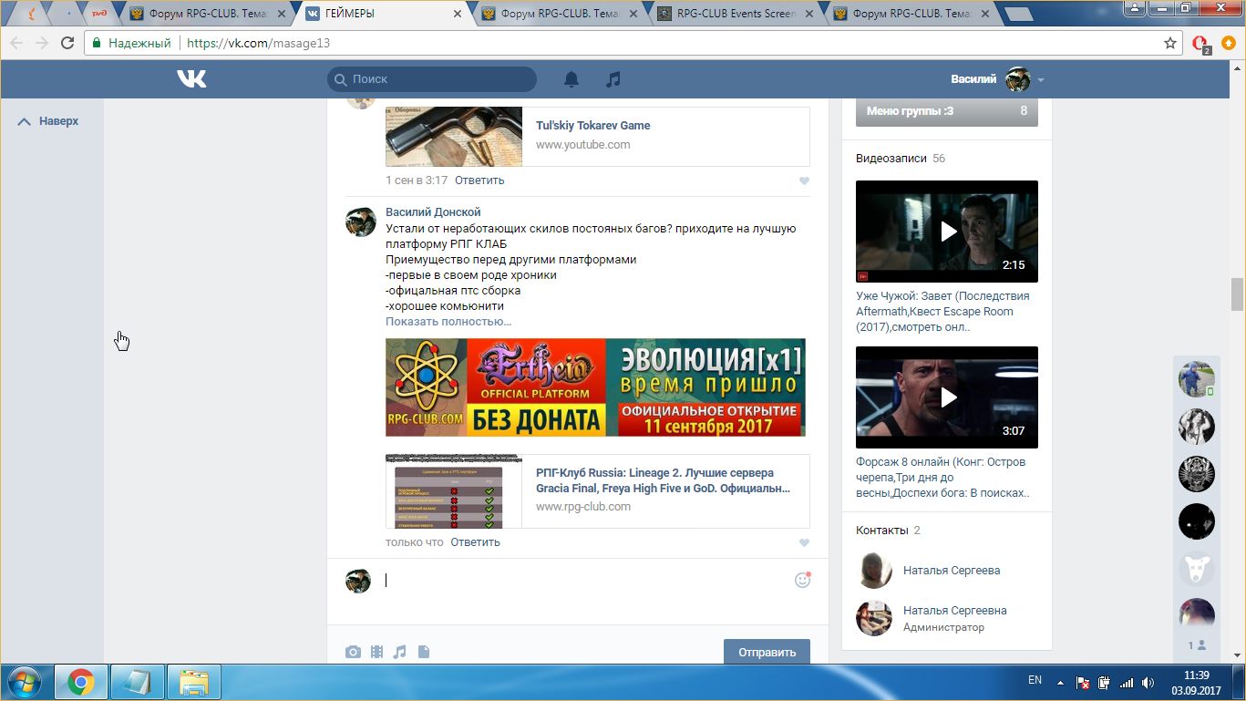Click Ответить under the 1 сен post
Screen dimensions: 1246x701
(479, 180)
